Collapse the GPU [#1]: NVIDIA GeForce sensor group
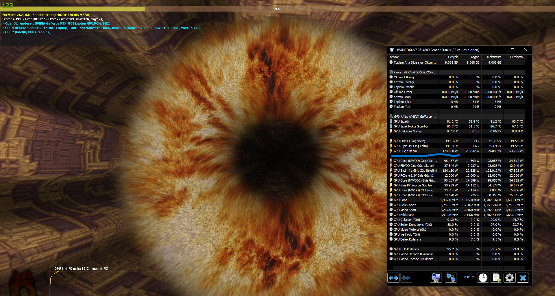This screenshot has height=296, width=555. tap(415, 116)
